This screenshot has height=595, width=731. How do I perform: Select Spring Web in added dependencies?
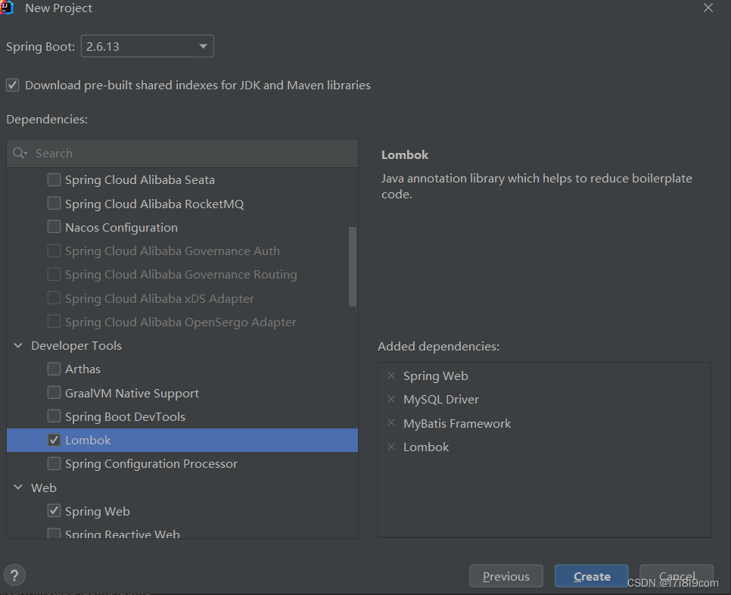click(x=435, y=375)
